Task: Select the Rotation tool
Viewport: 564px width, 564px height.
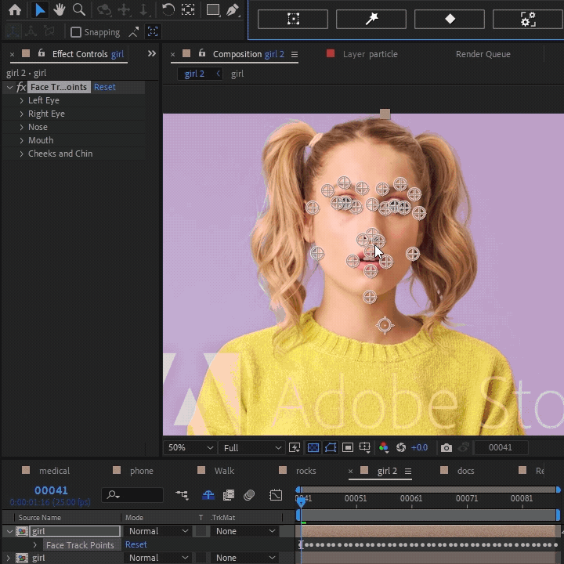Action: point(168,10)
